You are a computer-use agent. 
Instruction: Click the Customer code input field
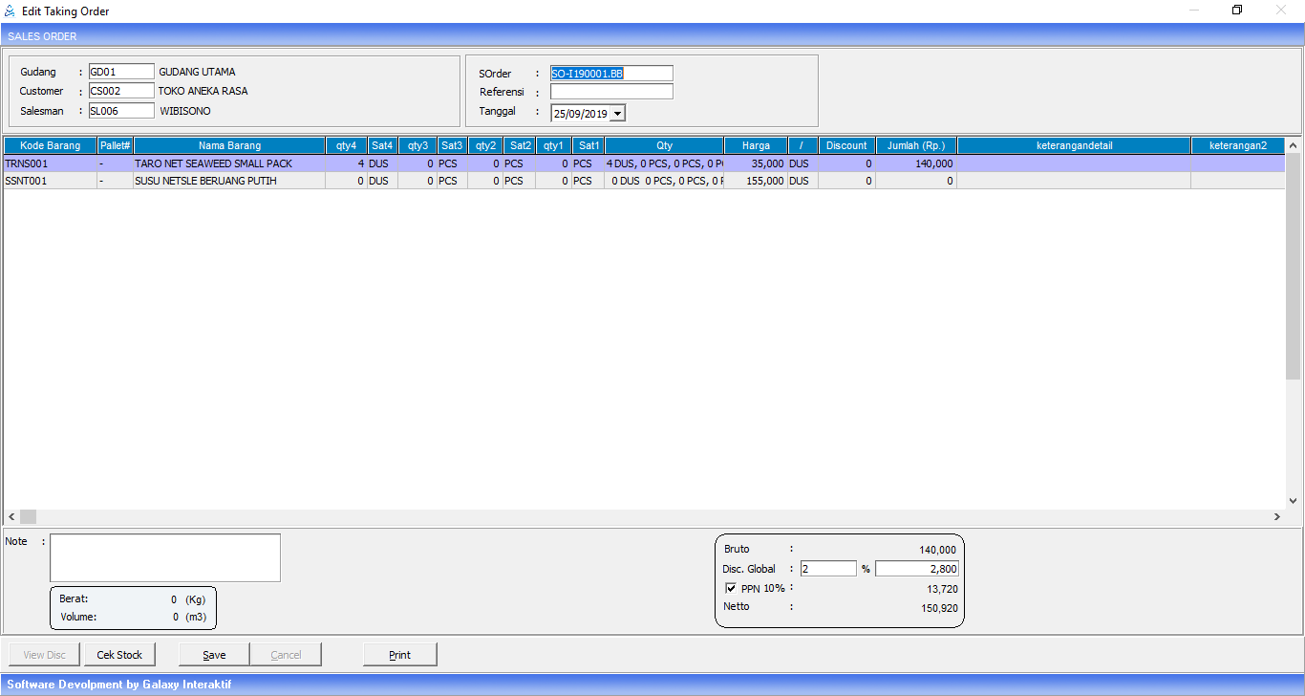[x=120, y=91]
